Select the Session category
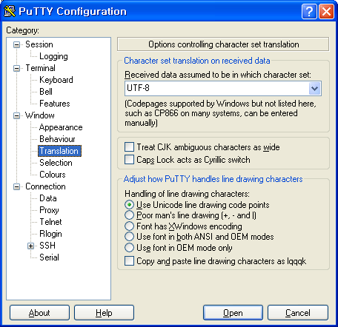The height and width of the screenshot is (327, 338). tap(39, 44)
